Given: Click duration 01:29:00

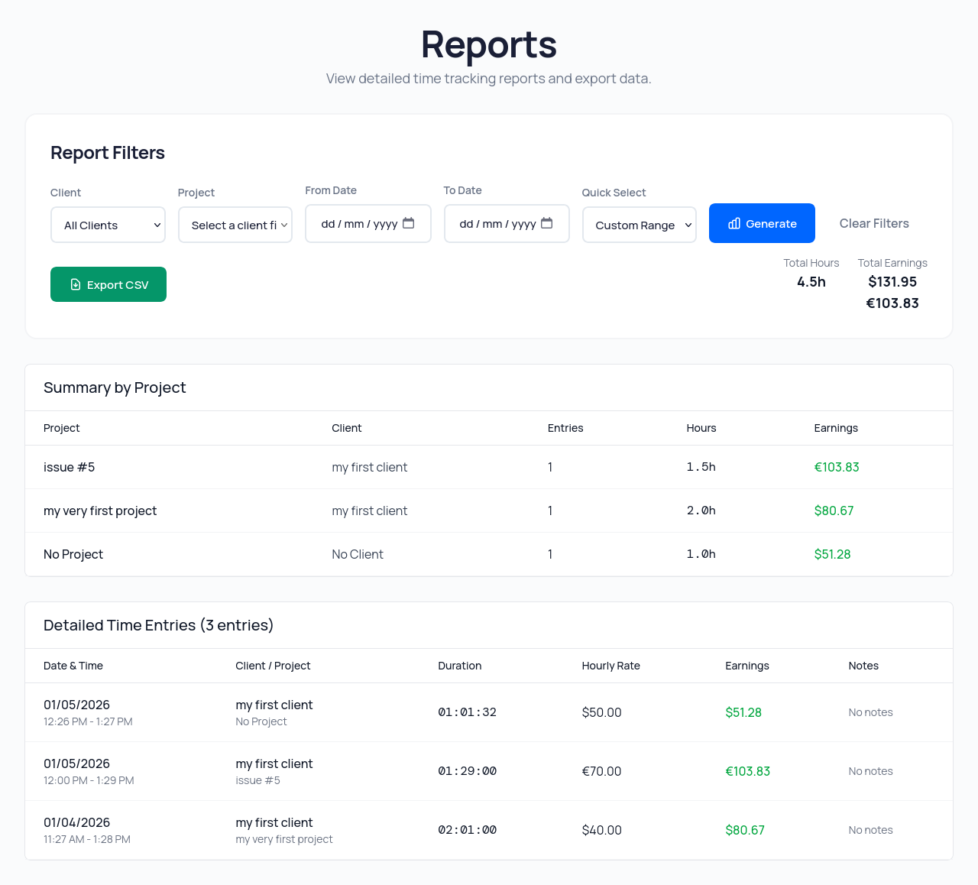Looking at the screenshot, I should click(467, 771).
